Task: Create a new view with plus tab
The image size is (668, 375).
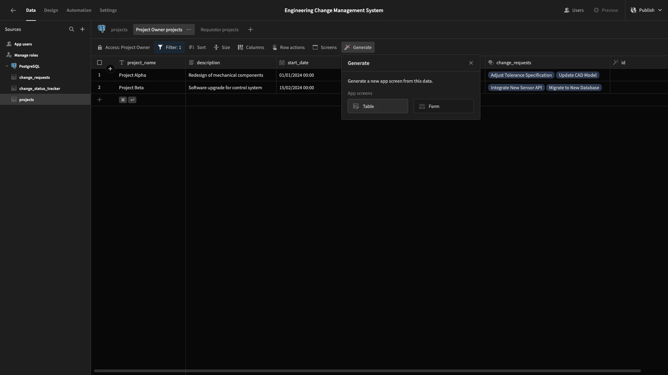Action: [x=250, y=30]
